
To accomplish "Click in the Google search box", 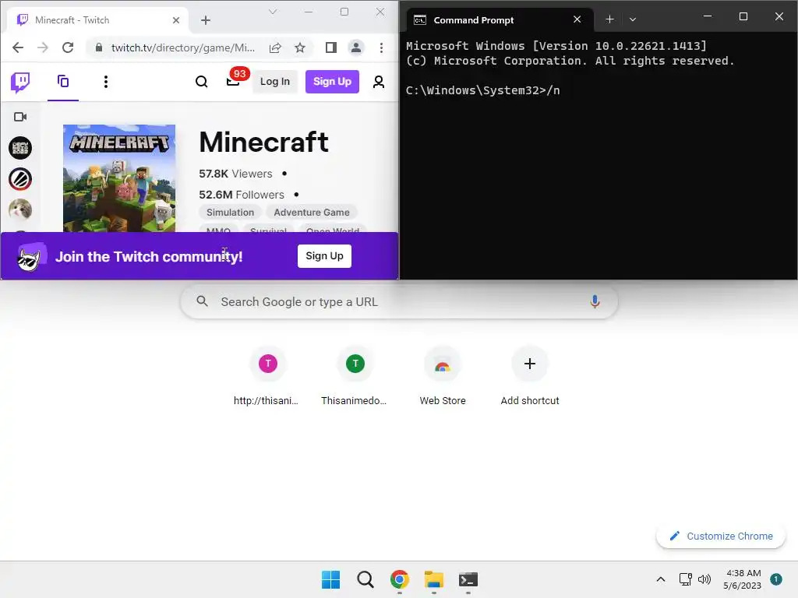I will [x=400, y=302].
